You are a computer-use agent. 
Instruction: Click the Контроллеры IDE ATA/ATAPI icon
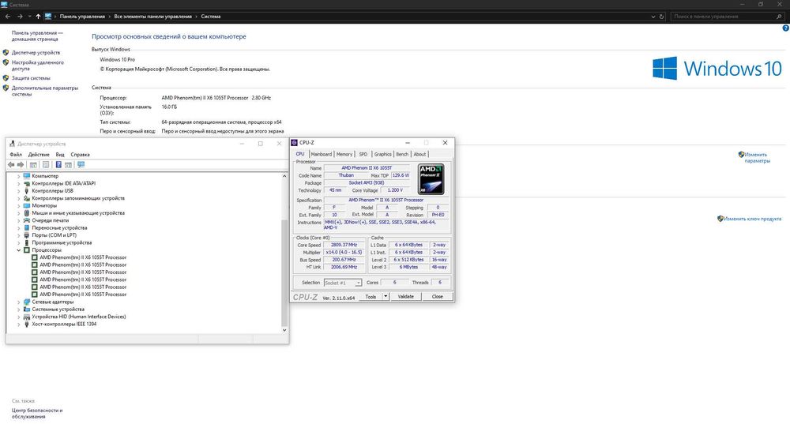point(27,183)
